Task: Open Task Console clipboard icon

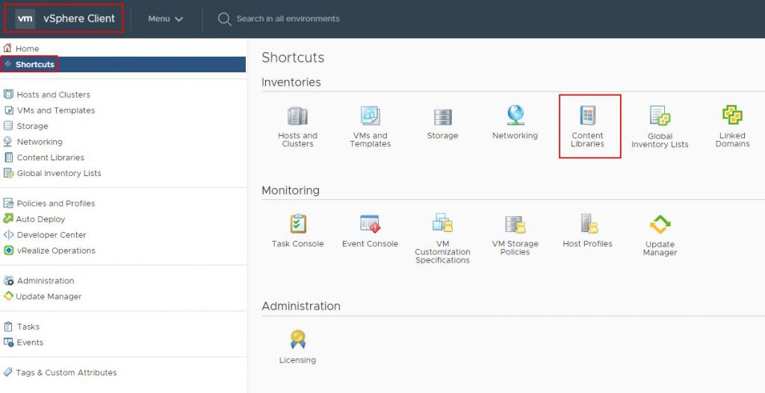Action: [x=297, y=224]
